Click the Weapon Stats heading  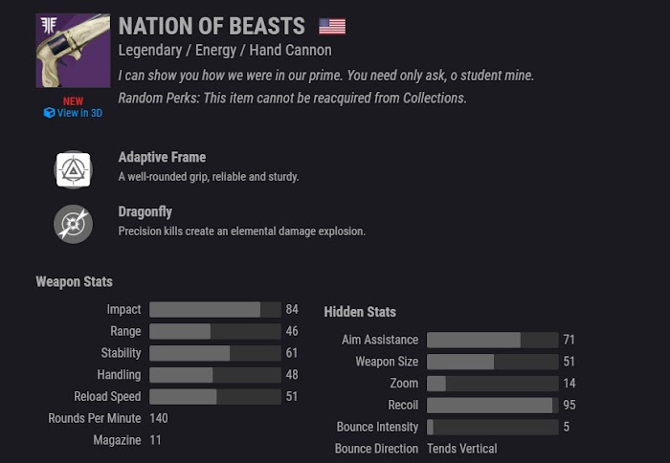pos(75,282)
